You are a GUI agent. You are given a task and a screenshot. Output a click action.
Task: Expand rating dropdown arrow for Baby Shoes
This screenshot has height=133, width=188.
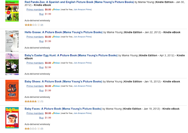pos(38,101)
